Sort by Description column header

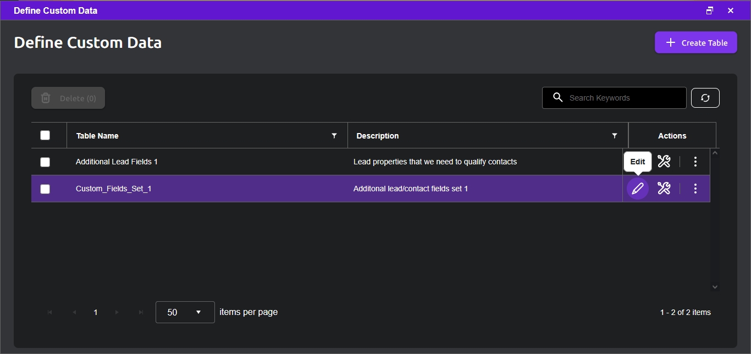tap(378, 136)
